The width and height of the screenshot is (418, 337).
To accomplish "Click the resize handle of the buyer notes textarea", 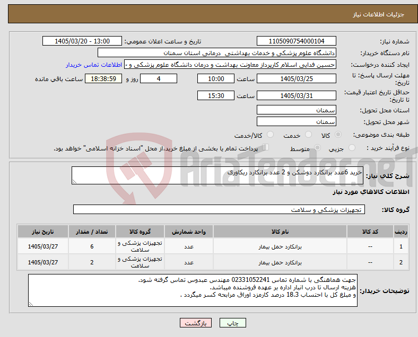I will point(31,304).
